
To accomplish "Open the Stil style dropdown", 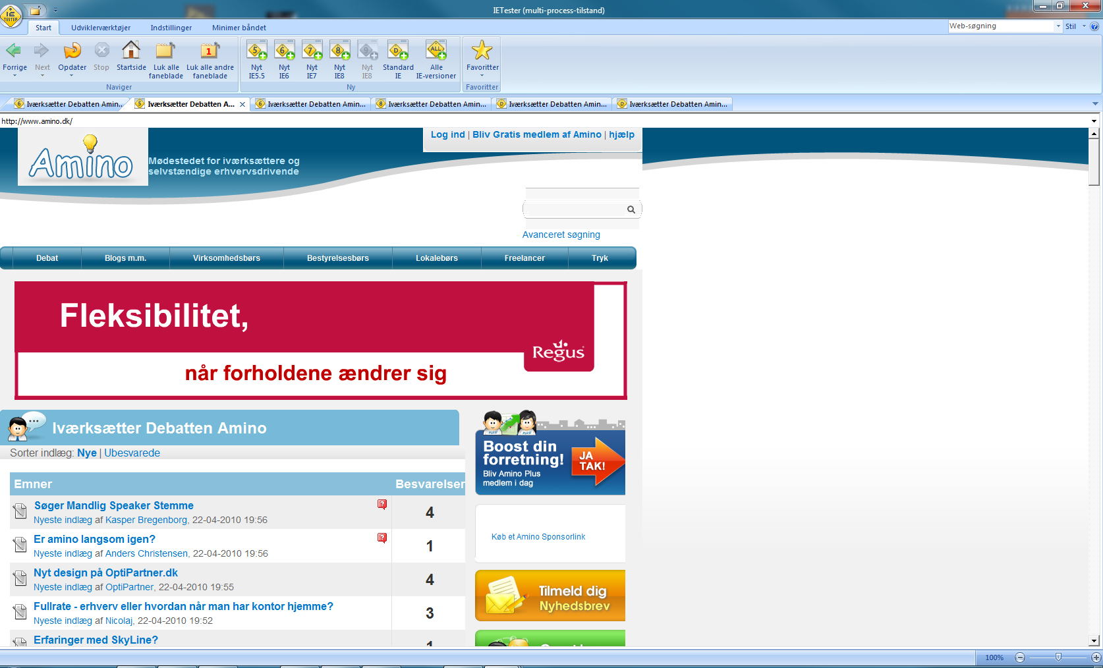I will (x=1075, y=26).
